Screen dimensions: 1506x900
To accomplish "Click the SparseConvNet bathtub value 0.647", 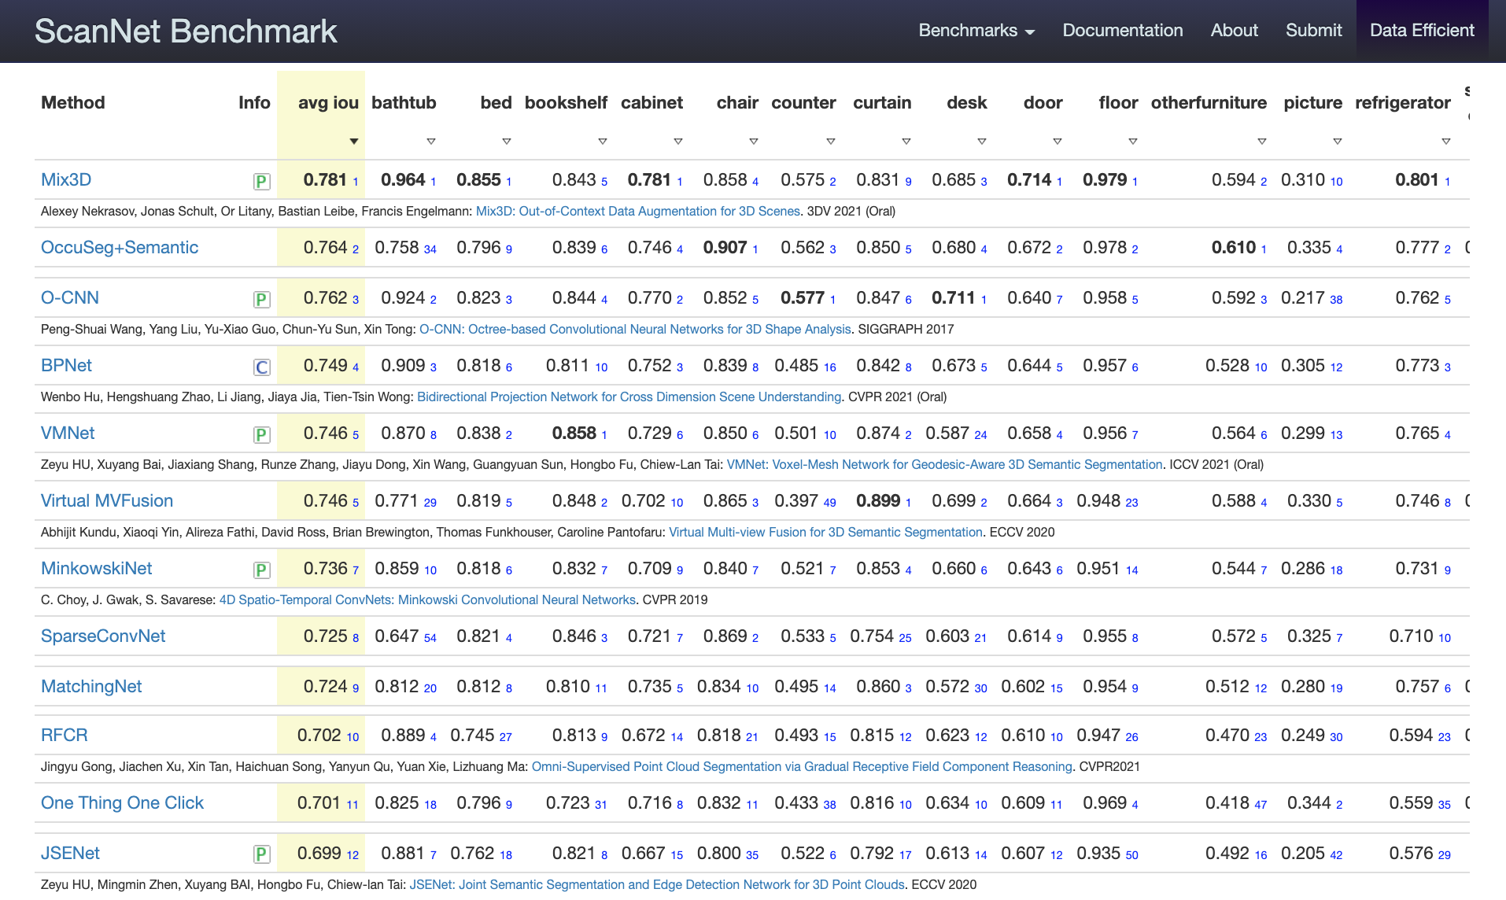I will [397, 636].
